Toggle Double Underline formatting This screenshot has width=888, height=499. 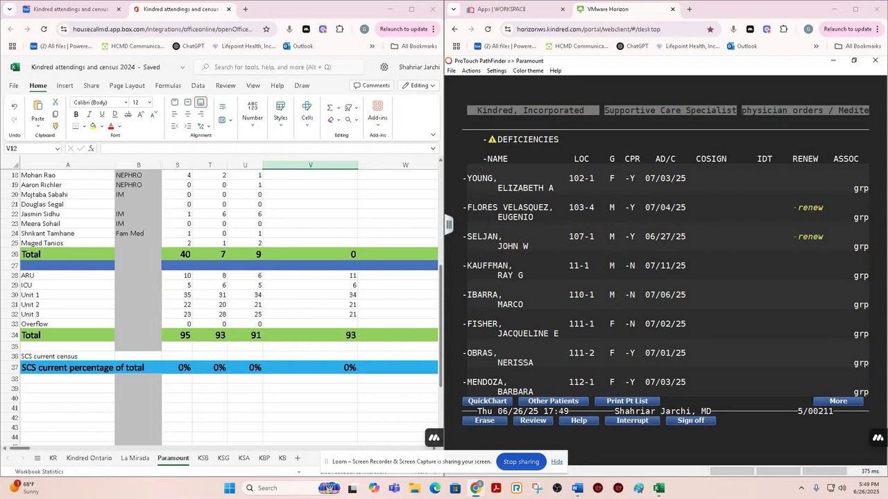pyautogui.click(x=115, y=114)
